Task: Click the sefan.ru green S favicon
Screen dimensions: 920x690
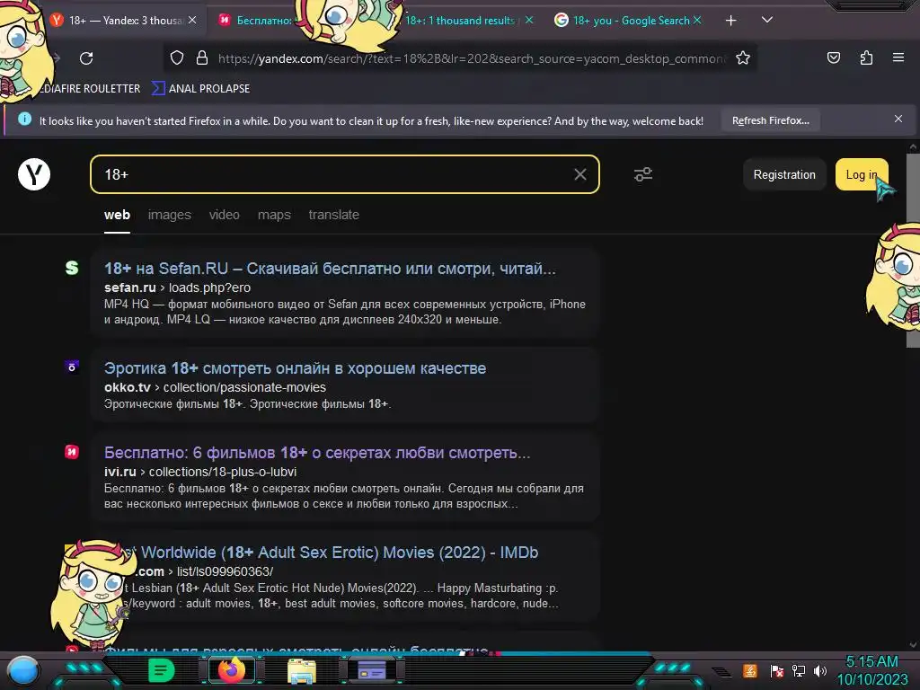Action: pyautogui.click(x=72, y=268)
